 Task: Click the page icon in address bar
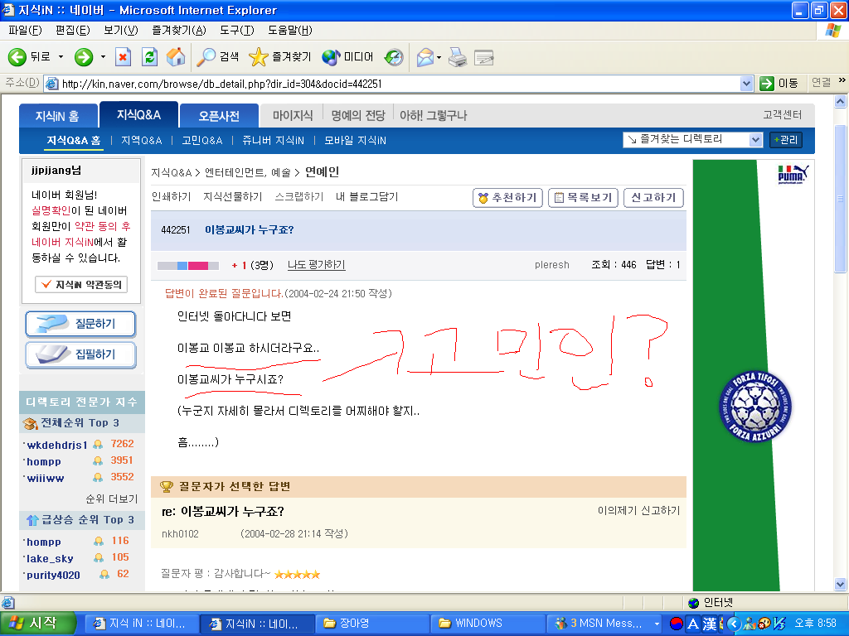click(x=52, y=84)
